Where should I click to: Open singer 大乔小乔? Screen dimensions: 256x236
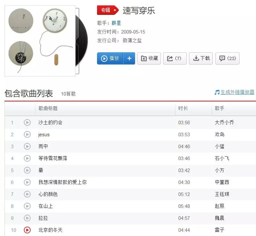point(224,122)
